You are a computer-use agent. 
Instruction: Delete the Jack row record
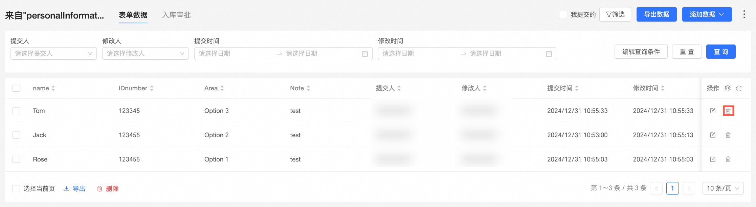point(728,135)
